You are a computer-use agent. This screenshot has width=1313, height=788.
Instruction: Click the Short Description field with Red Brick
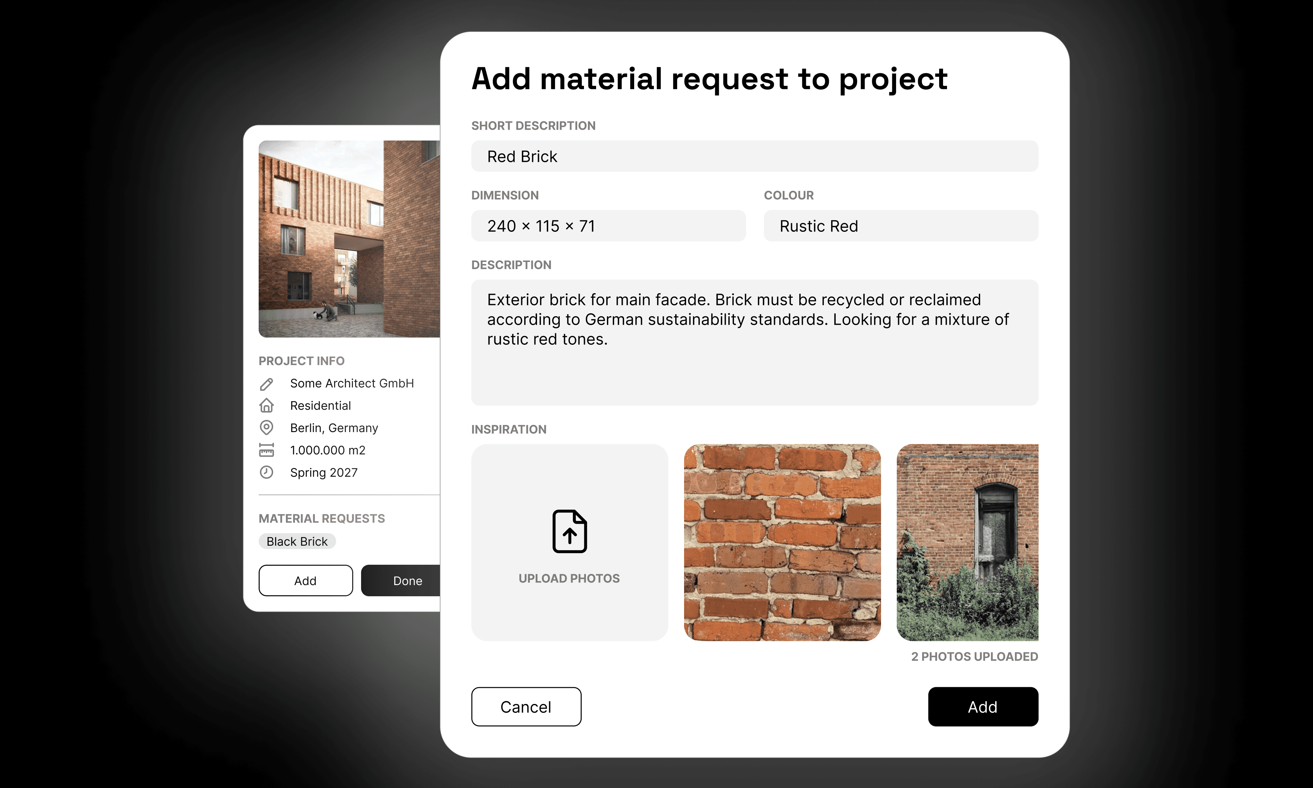[754, 157]
